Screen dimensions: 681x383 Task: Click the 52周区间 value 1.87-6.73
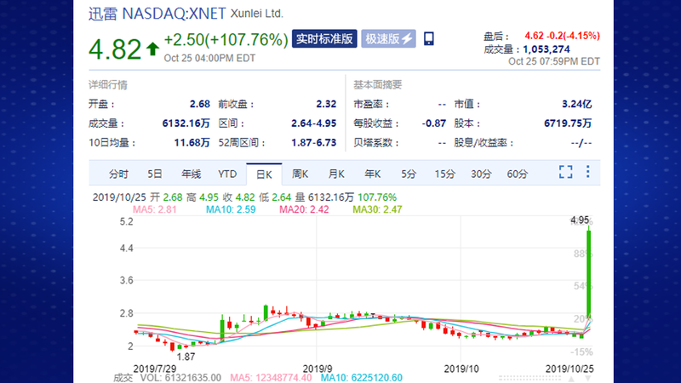coord(313,143)
